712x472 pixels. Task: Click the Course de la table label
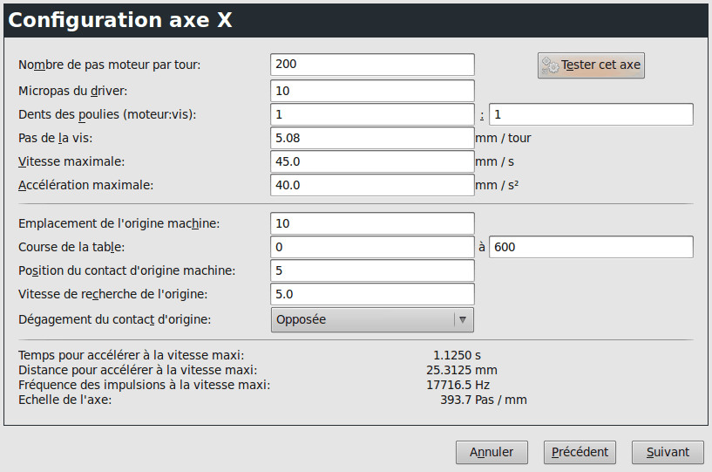pos(71,248)
